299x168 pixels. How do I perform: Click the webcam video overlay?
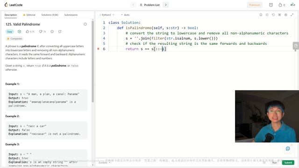click(x=267, y=116)
